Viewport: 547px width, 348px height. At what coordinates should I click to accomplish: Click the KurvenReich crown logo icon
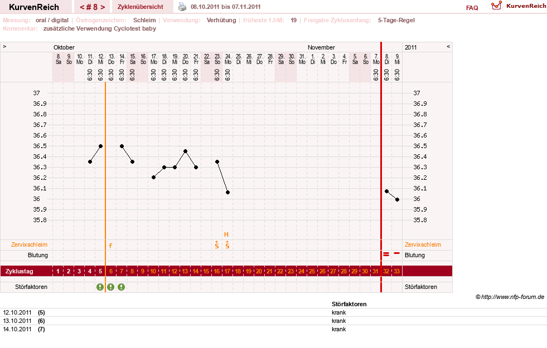[496, 6]
